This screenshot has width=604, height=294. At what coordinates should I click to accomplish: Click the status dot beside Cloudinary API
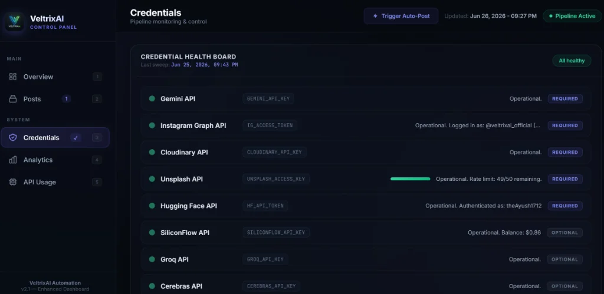pyautogui.click(x=152, y=152)
